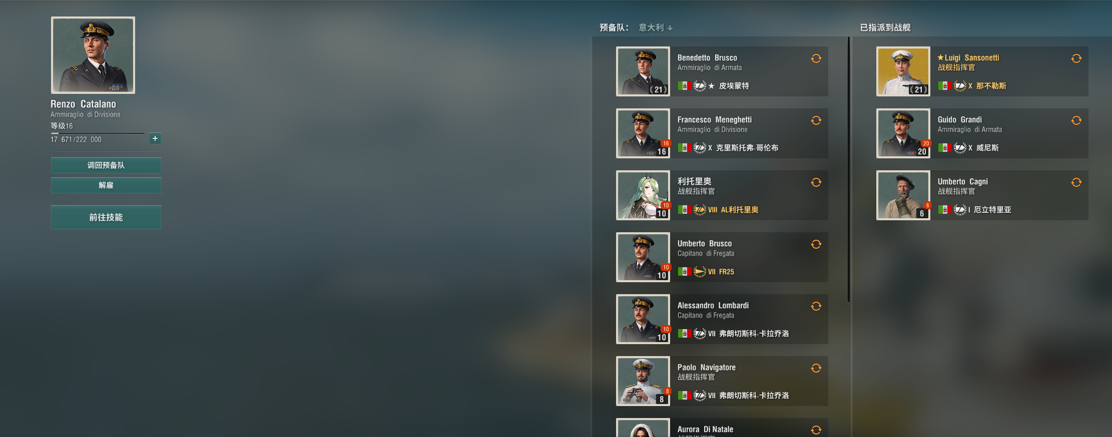Image resolution: width=1112 pixels, height=437 pixels.
Task: Click the commander XP progress bar
Action: [98, 133]
